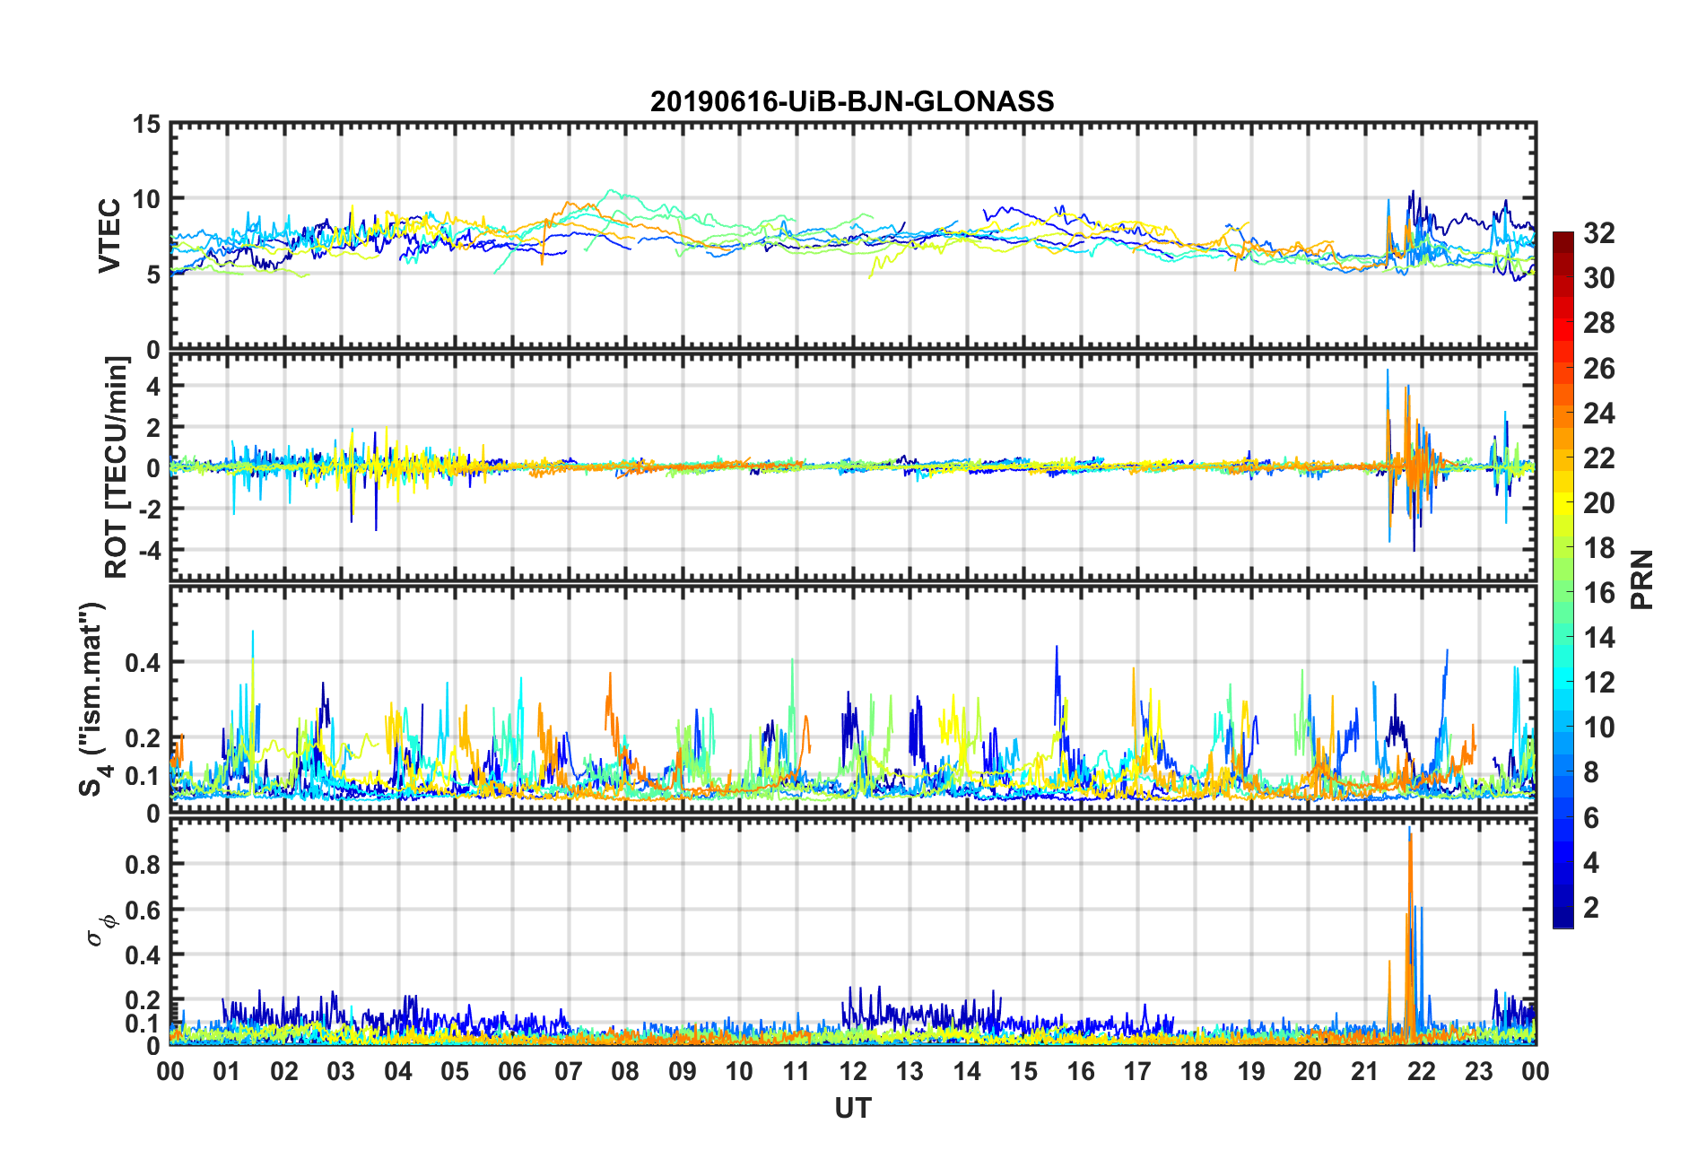Select the 0.6 tick on sigma phi axis
Image resolution: width=1706 pixels, height=1159 pixels.
(x=143, y=910)
